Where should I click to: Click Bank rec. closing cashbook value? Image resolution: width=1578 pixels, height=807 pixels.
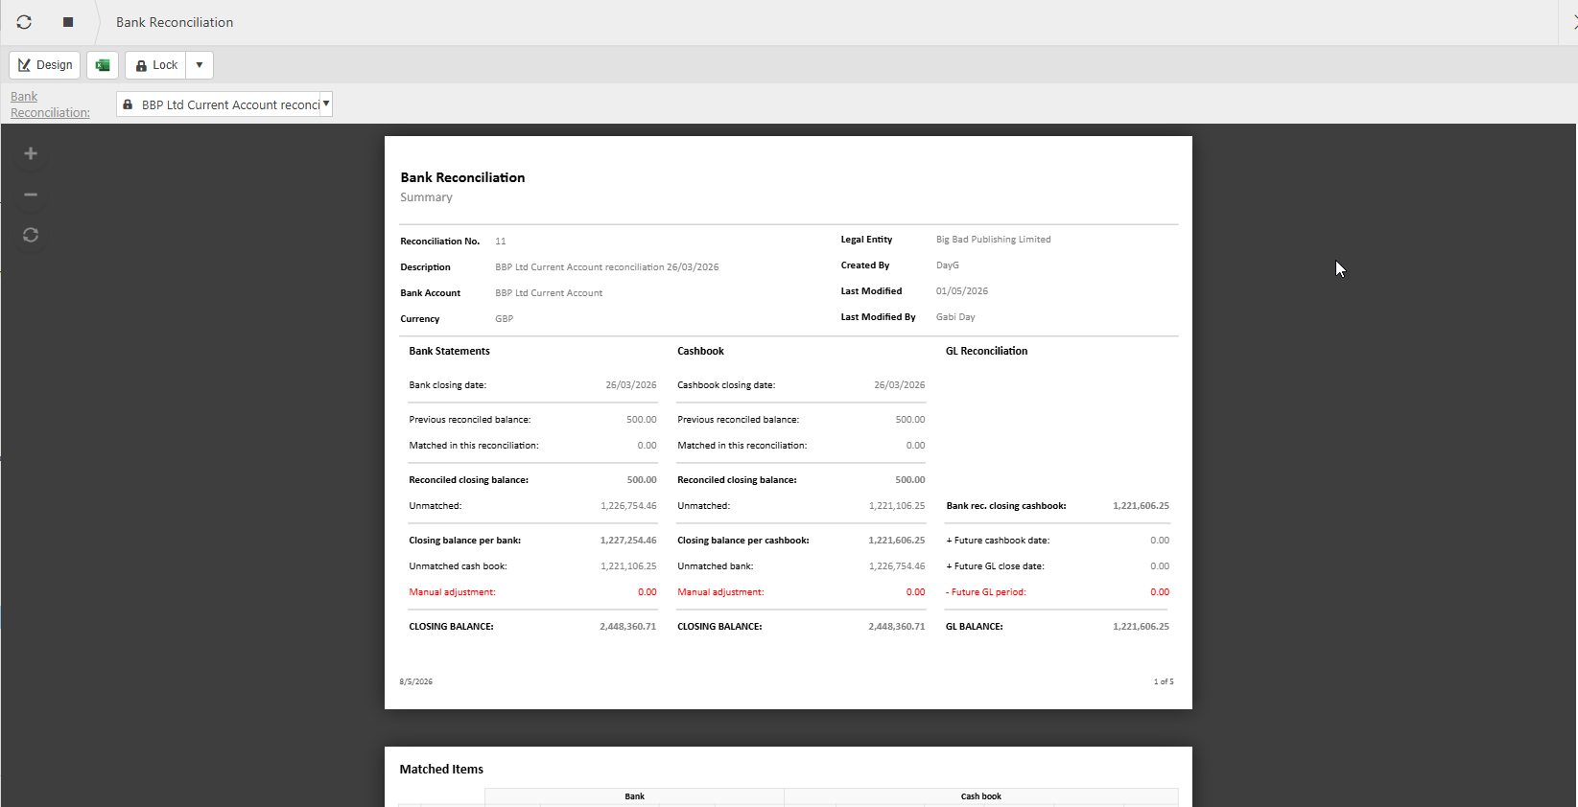point(1141,506)
